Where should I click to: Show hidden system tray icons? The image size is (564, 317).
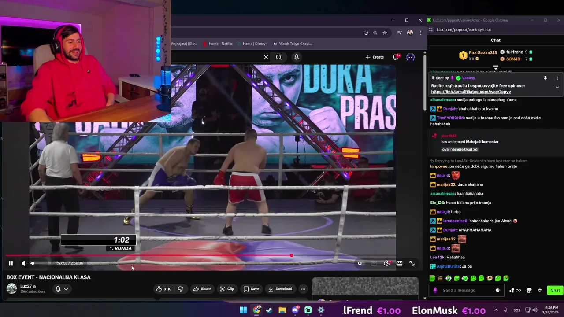pos(496,310)
